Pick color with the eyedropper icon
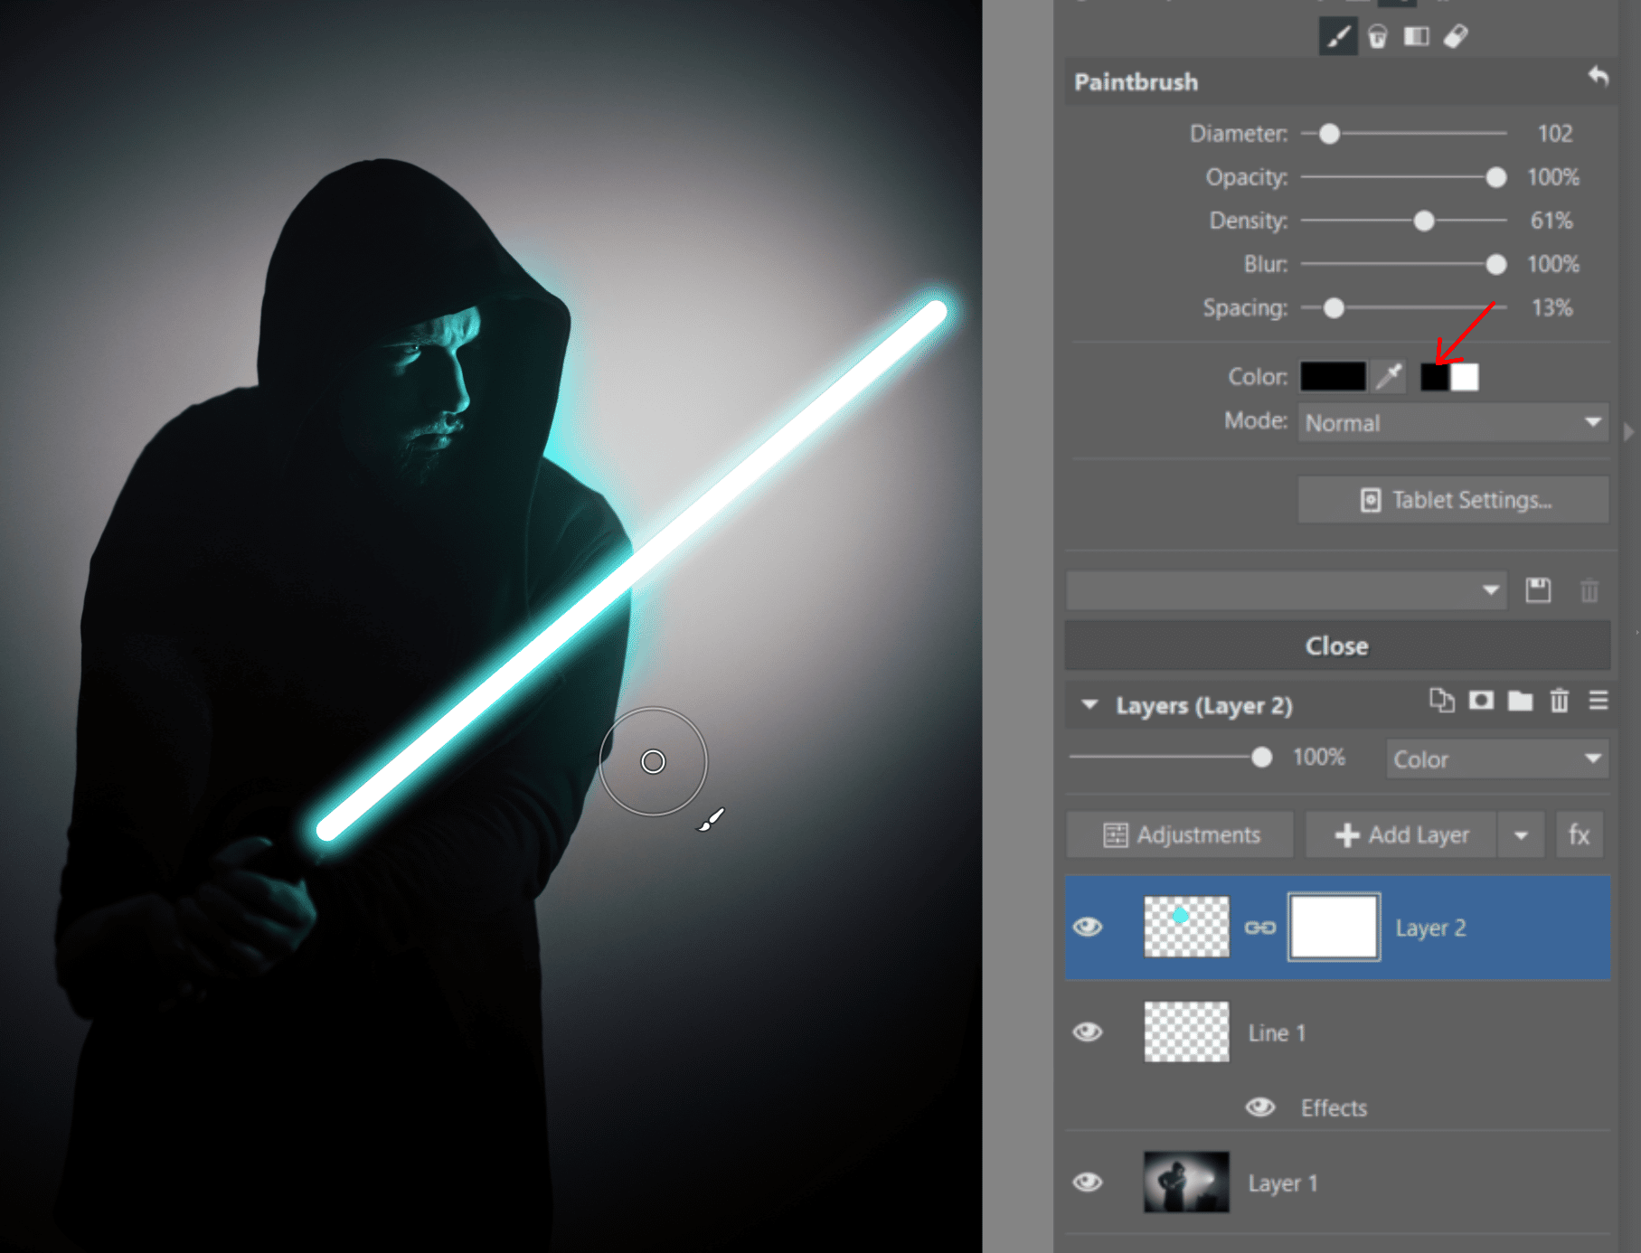The image size is (1641, 1253). click(1390, 376)
